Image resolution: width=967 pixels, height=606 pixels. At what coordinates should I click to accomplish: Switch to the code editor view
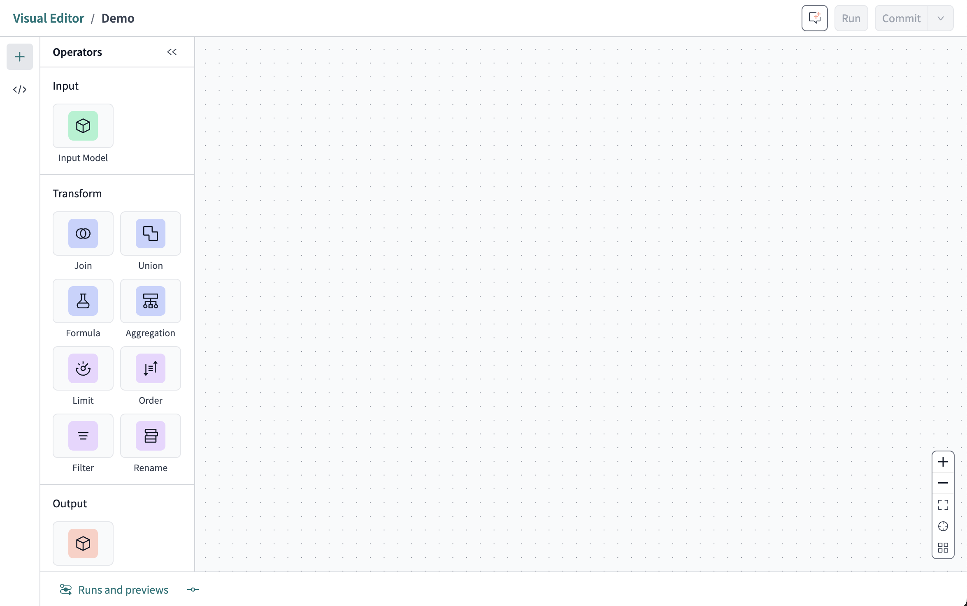(x=20, y=89)
